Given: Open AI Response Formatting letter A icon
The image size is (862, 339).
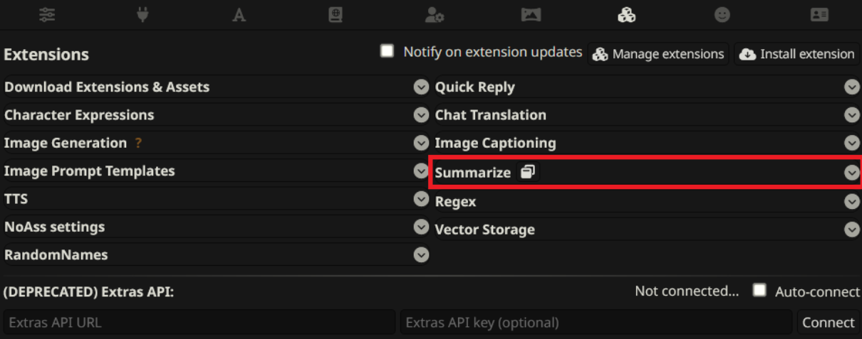Looking at the screenshot, I should pyautogui.click(x=239, y=15).
